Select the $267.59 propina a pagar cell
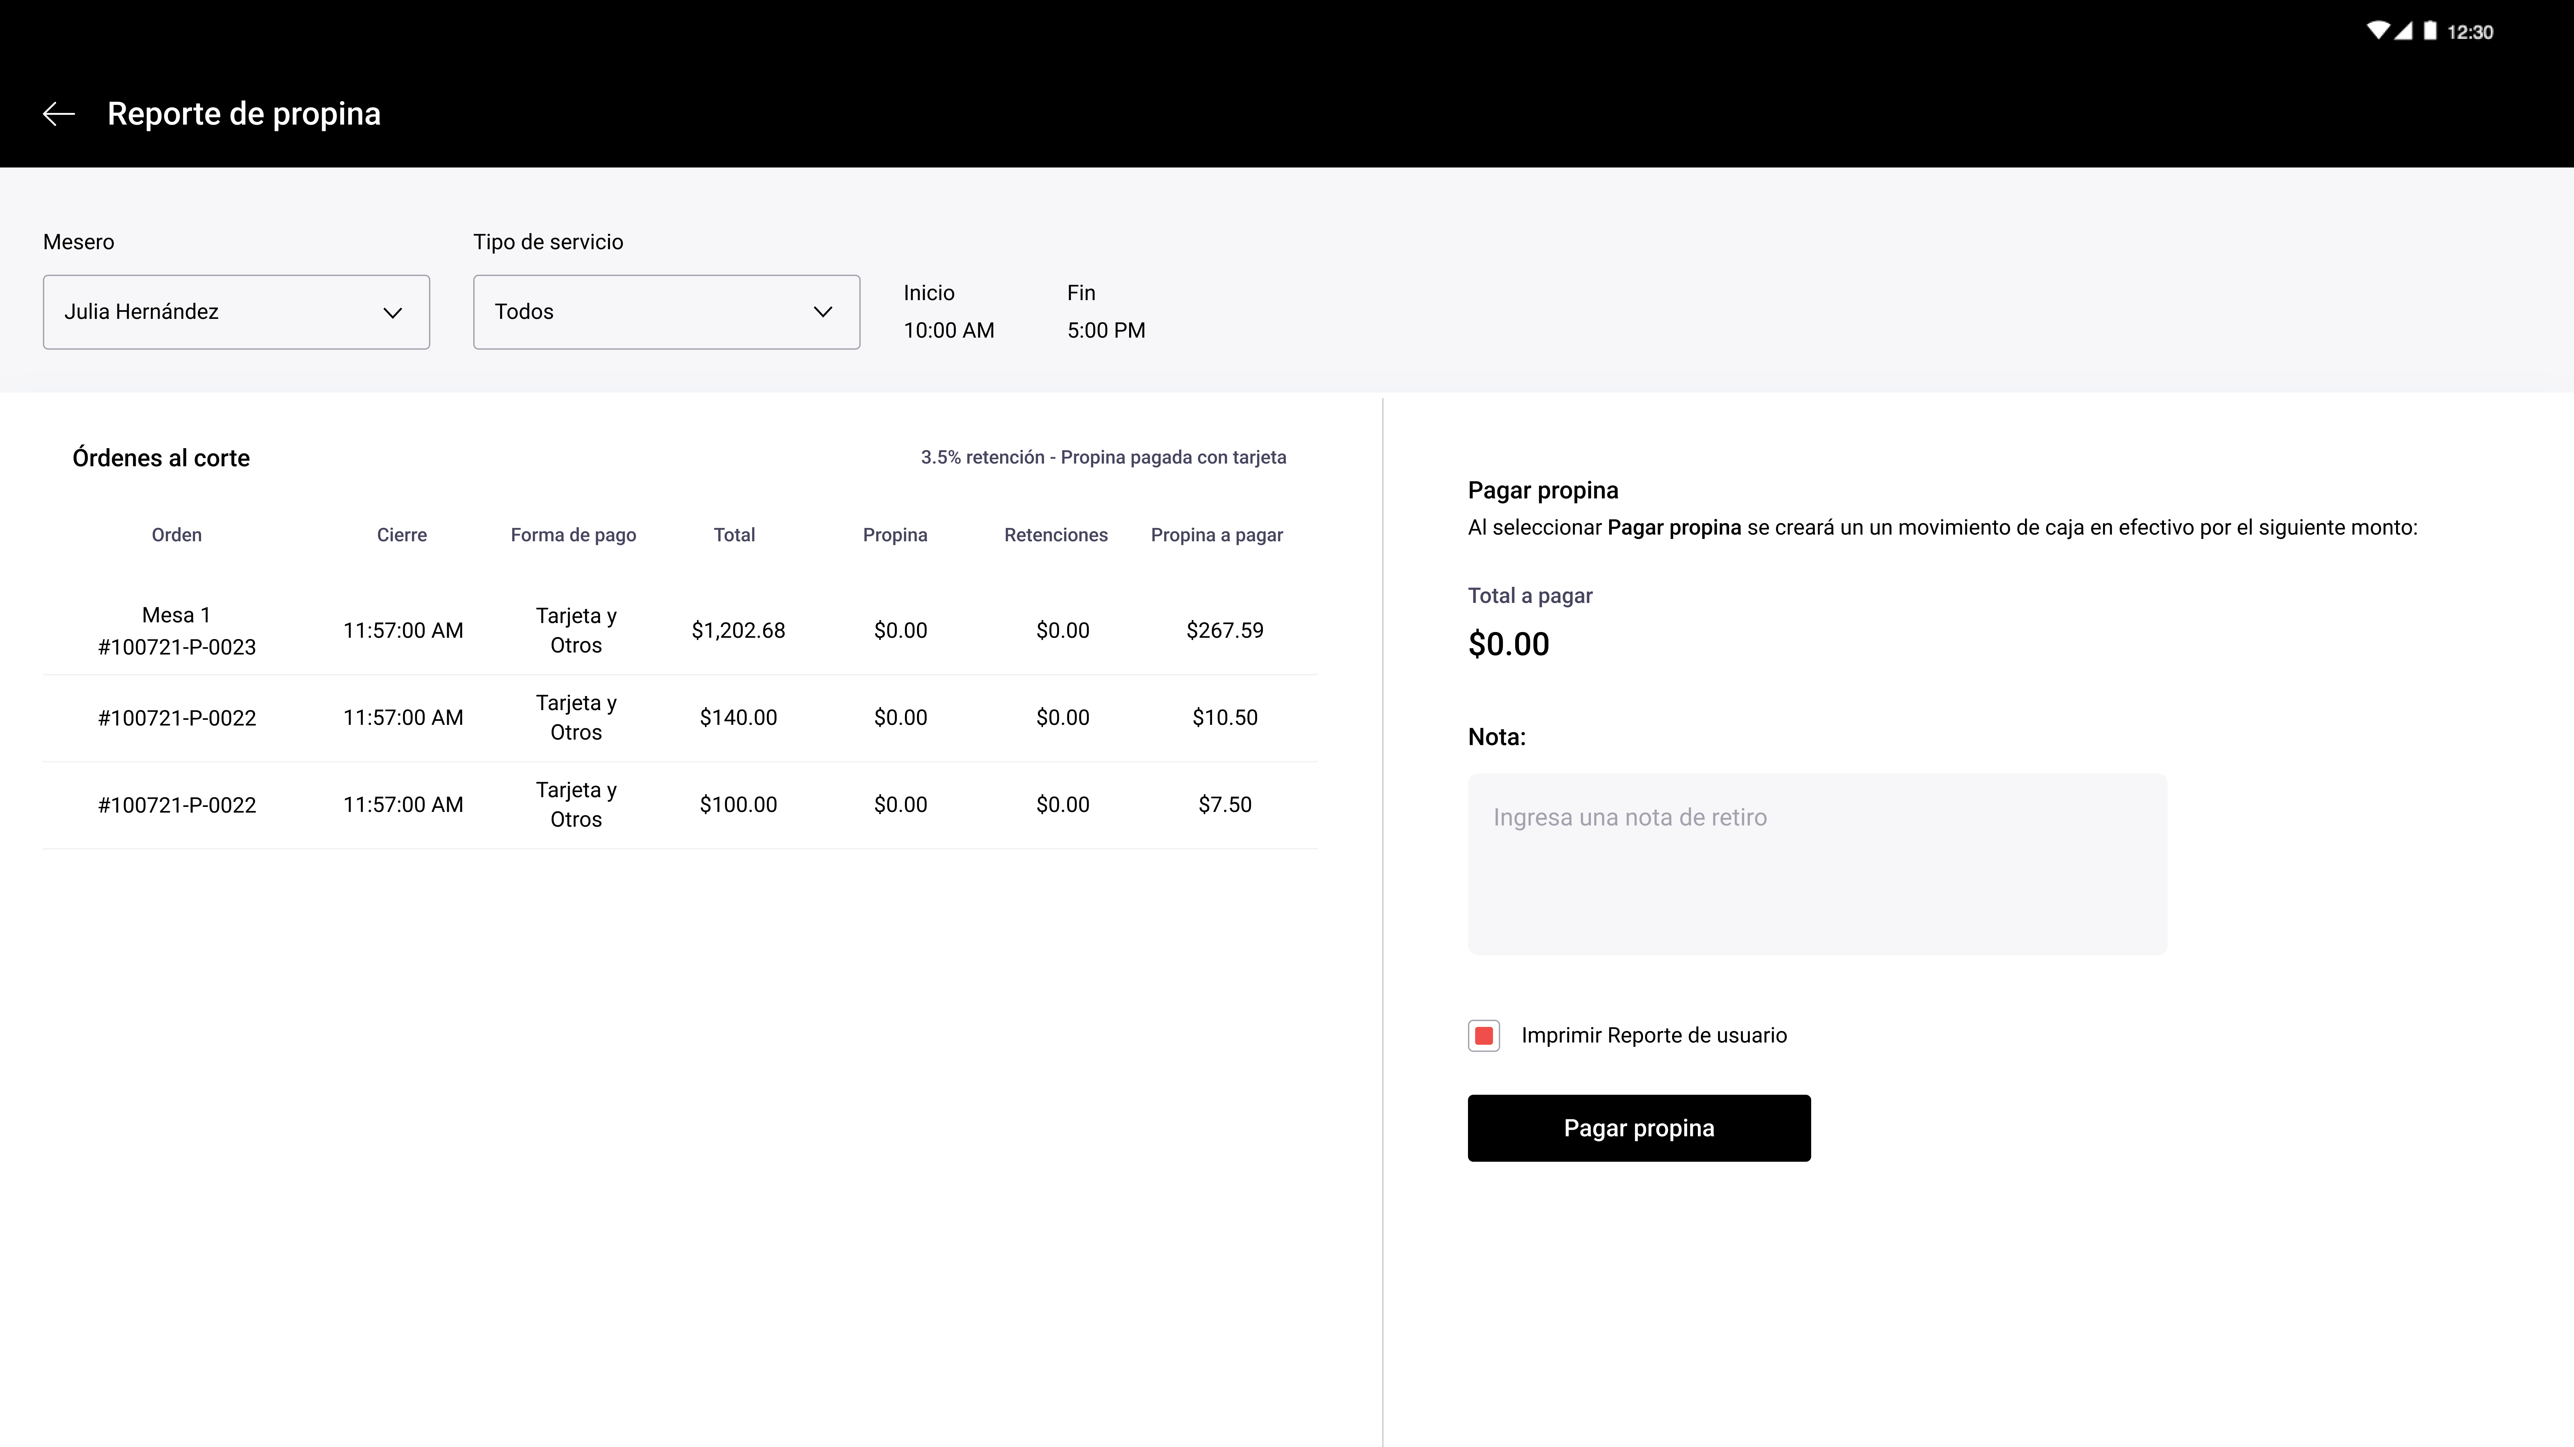The height and width of the screenshot is (1447, 2574). click(x=1225, y=631)
